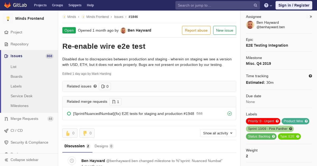317x166 pixels.
Task: Click the 44 merge requests count badge
Action: [50, 119]
